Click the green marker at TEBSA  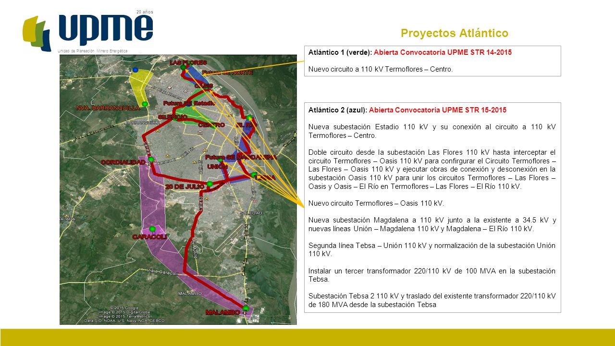pos(254,174)
